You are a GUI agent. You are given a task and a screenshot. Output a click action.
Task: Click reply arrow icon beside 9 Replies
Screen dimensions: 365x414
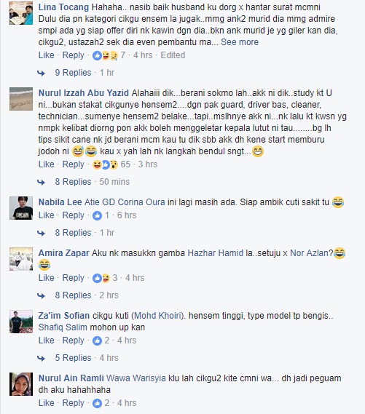(41, 73)
